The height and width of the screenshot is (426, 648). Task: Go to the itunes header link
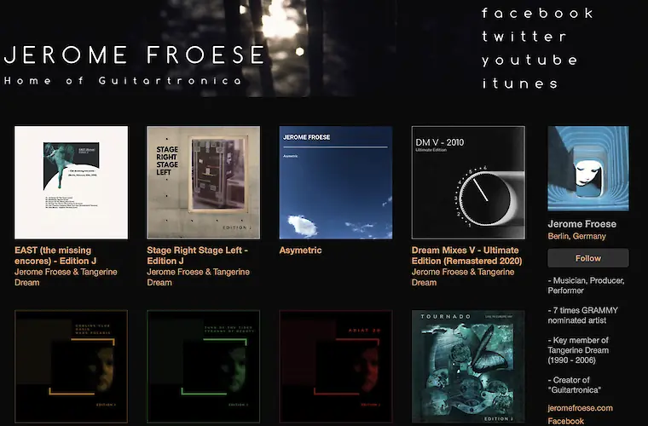(520, 83)
